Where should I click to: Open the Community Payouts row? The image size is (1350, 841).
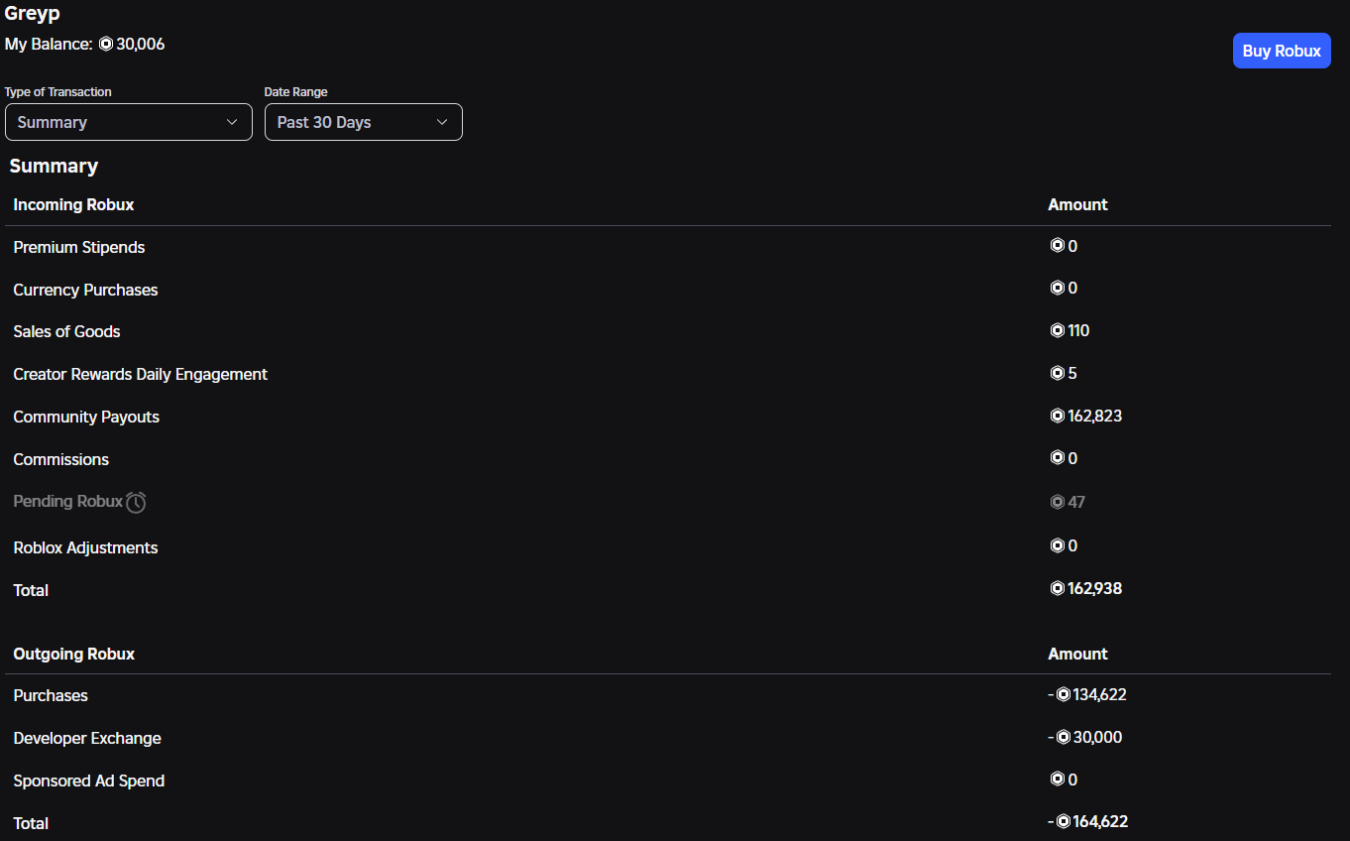(x=668, y=417)
